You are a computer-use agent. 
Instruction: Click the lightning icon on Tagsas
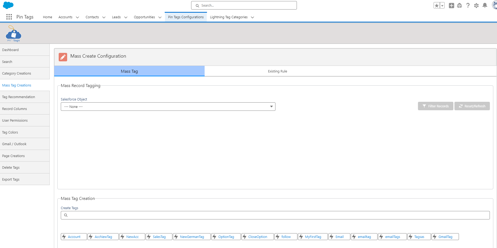pos(411,237)
